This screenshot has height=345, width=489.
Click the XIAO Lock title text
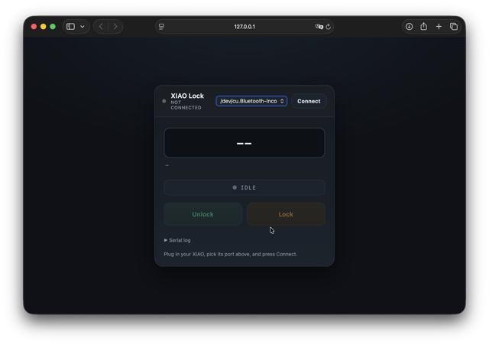click(x=187, y=96)
